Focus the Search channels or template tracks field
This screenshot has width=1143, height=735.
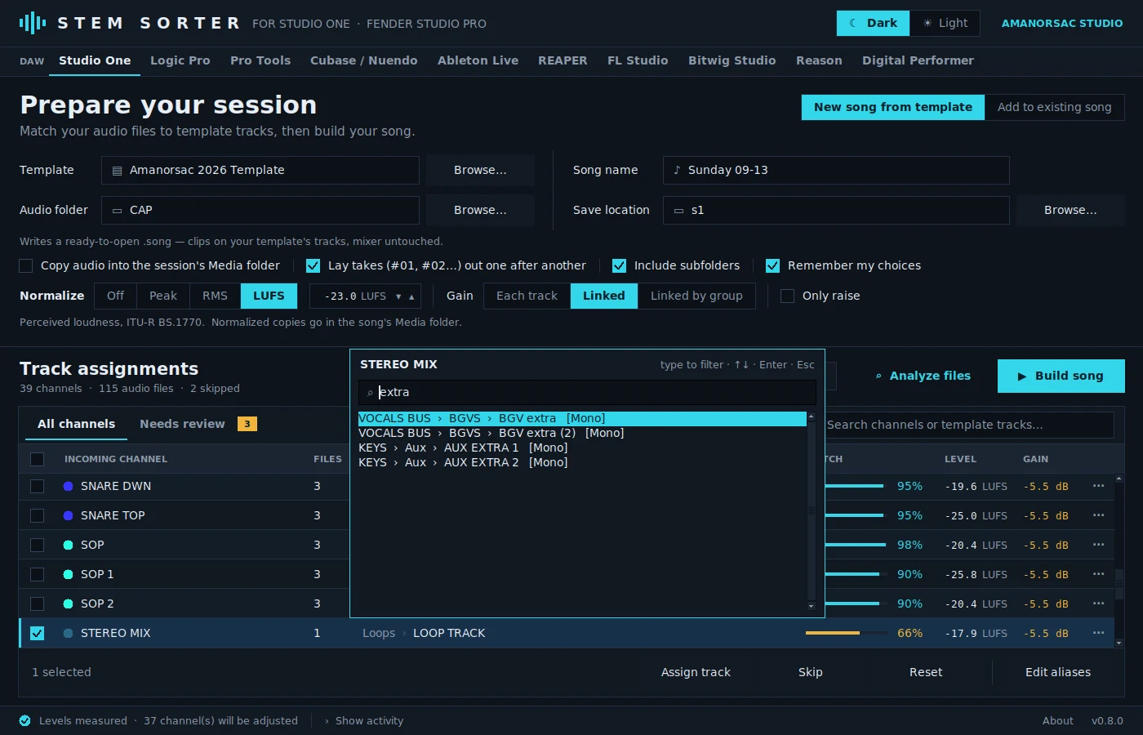coord(968,425)
